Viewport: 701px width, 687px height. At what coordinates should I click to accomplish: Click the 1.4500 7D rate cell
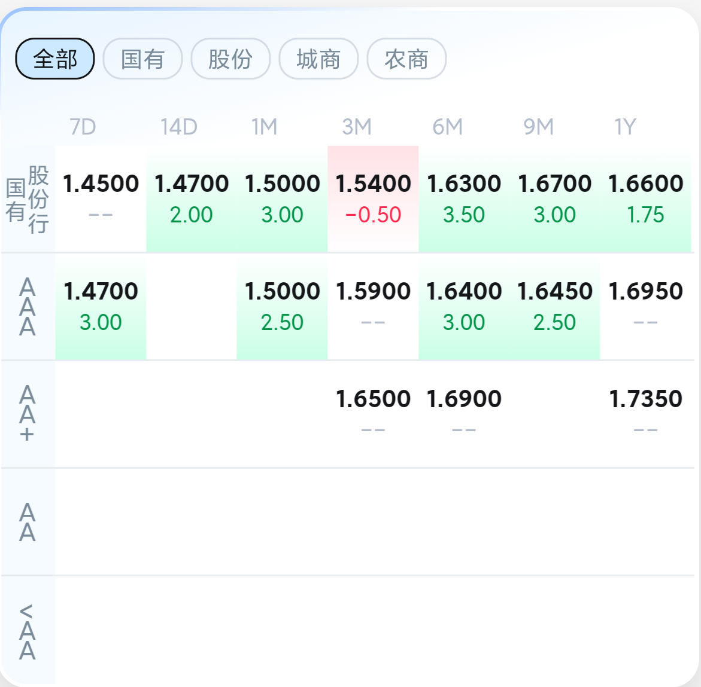pos(101,199)
